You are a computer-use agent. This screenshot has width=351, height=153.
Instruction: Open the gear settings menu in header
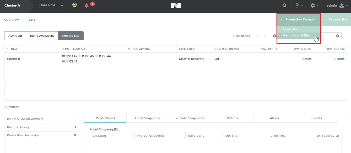tap(315, 6)
